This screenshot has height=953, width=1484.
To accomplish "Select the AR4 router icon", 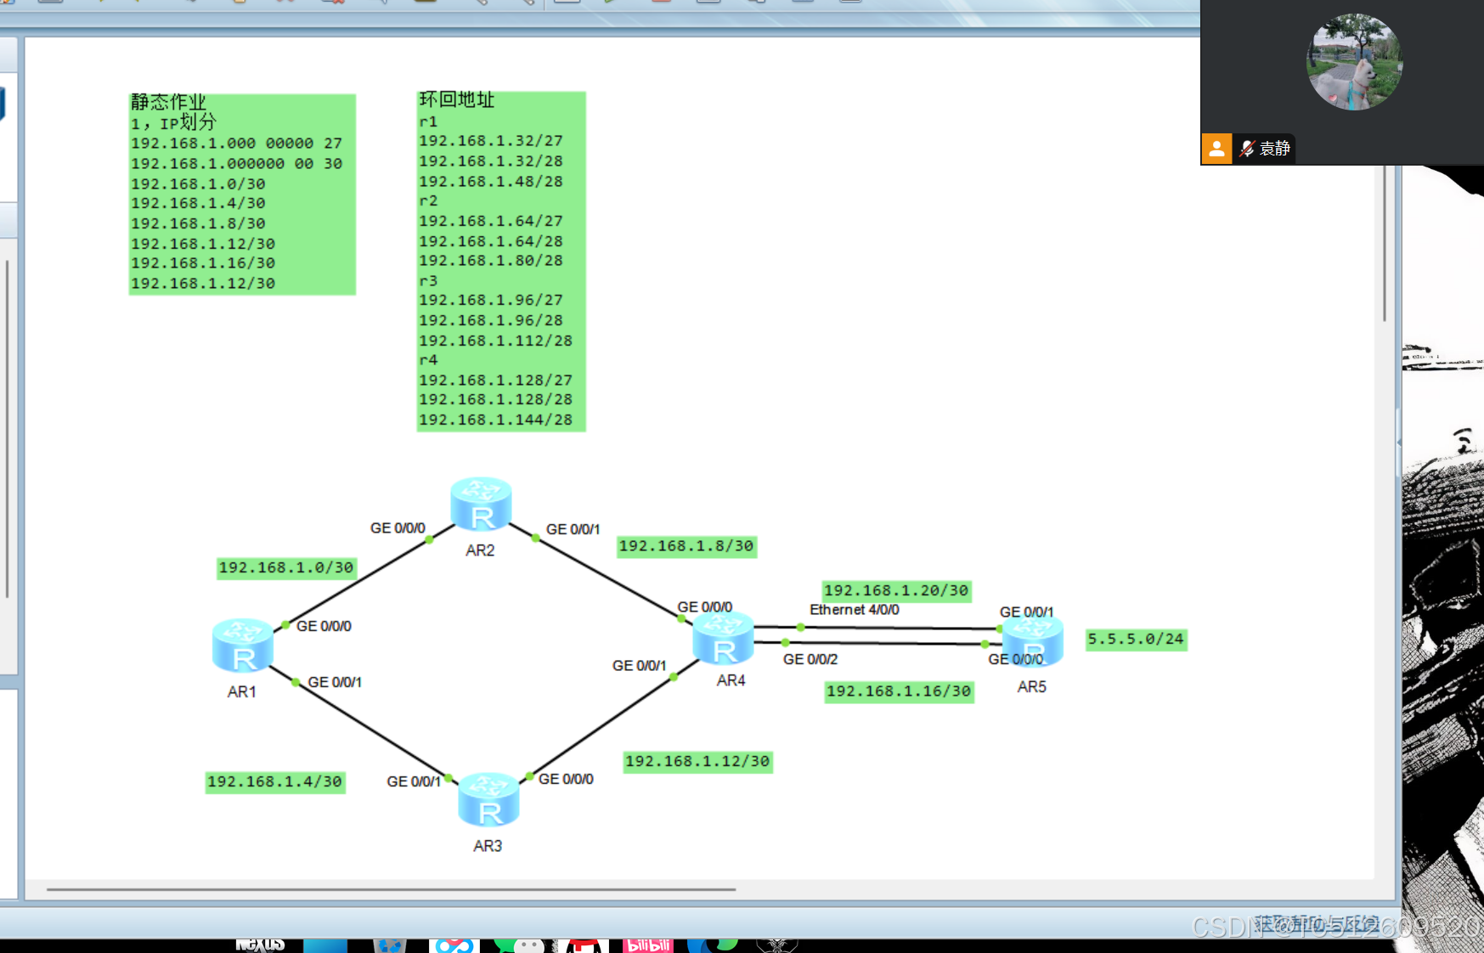I will (x=723, y=638).
